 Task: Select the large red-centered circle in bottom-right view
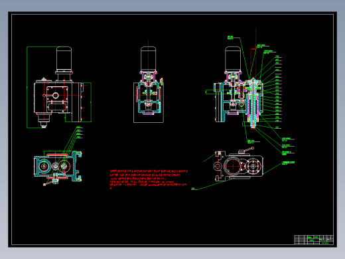pos(233,166)
